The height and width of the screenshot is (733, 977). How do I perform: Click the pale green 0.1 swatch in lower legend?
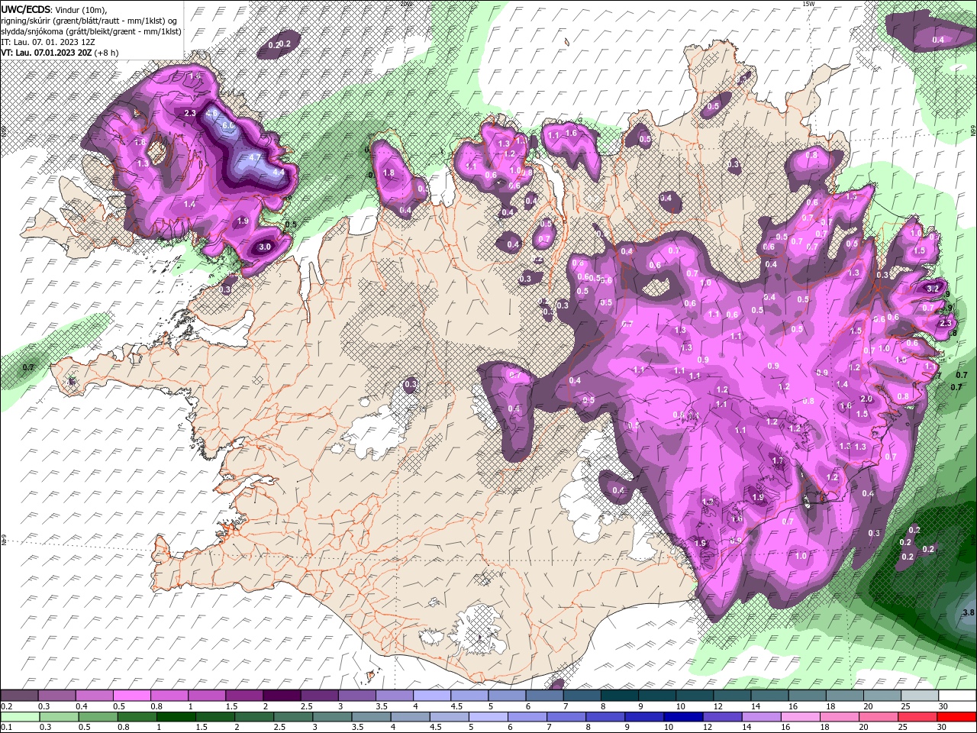click(20, 717)
